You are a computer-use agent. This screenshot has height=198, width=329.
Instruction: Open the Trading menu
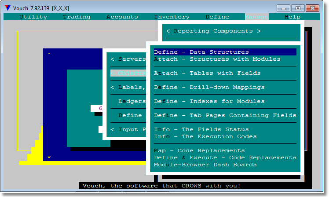pyautogui.click(x=77, y=17)
